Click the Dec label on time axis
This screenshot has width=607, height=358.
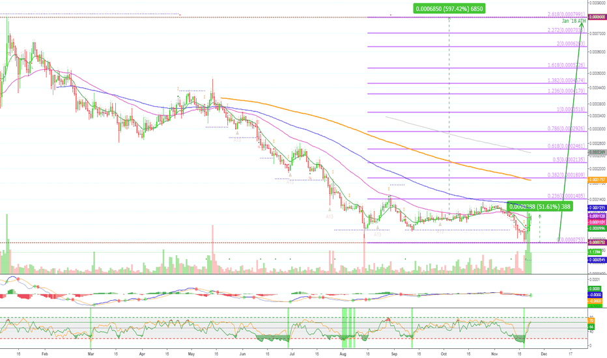[x=544, y=353]
